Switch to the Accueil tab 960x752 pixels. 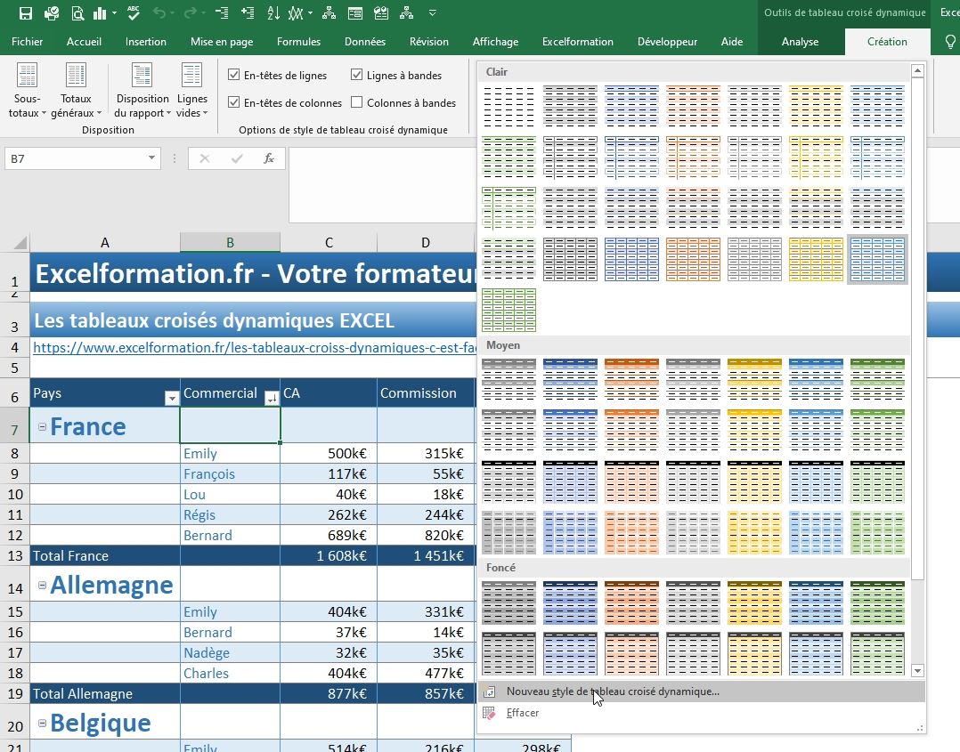pyautogui.click(x=84, y=42)
